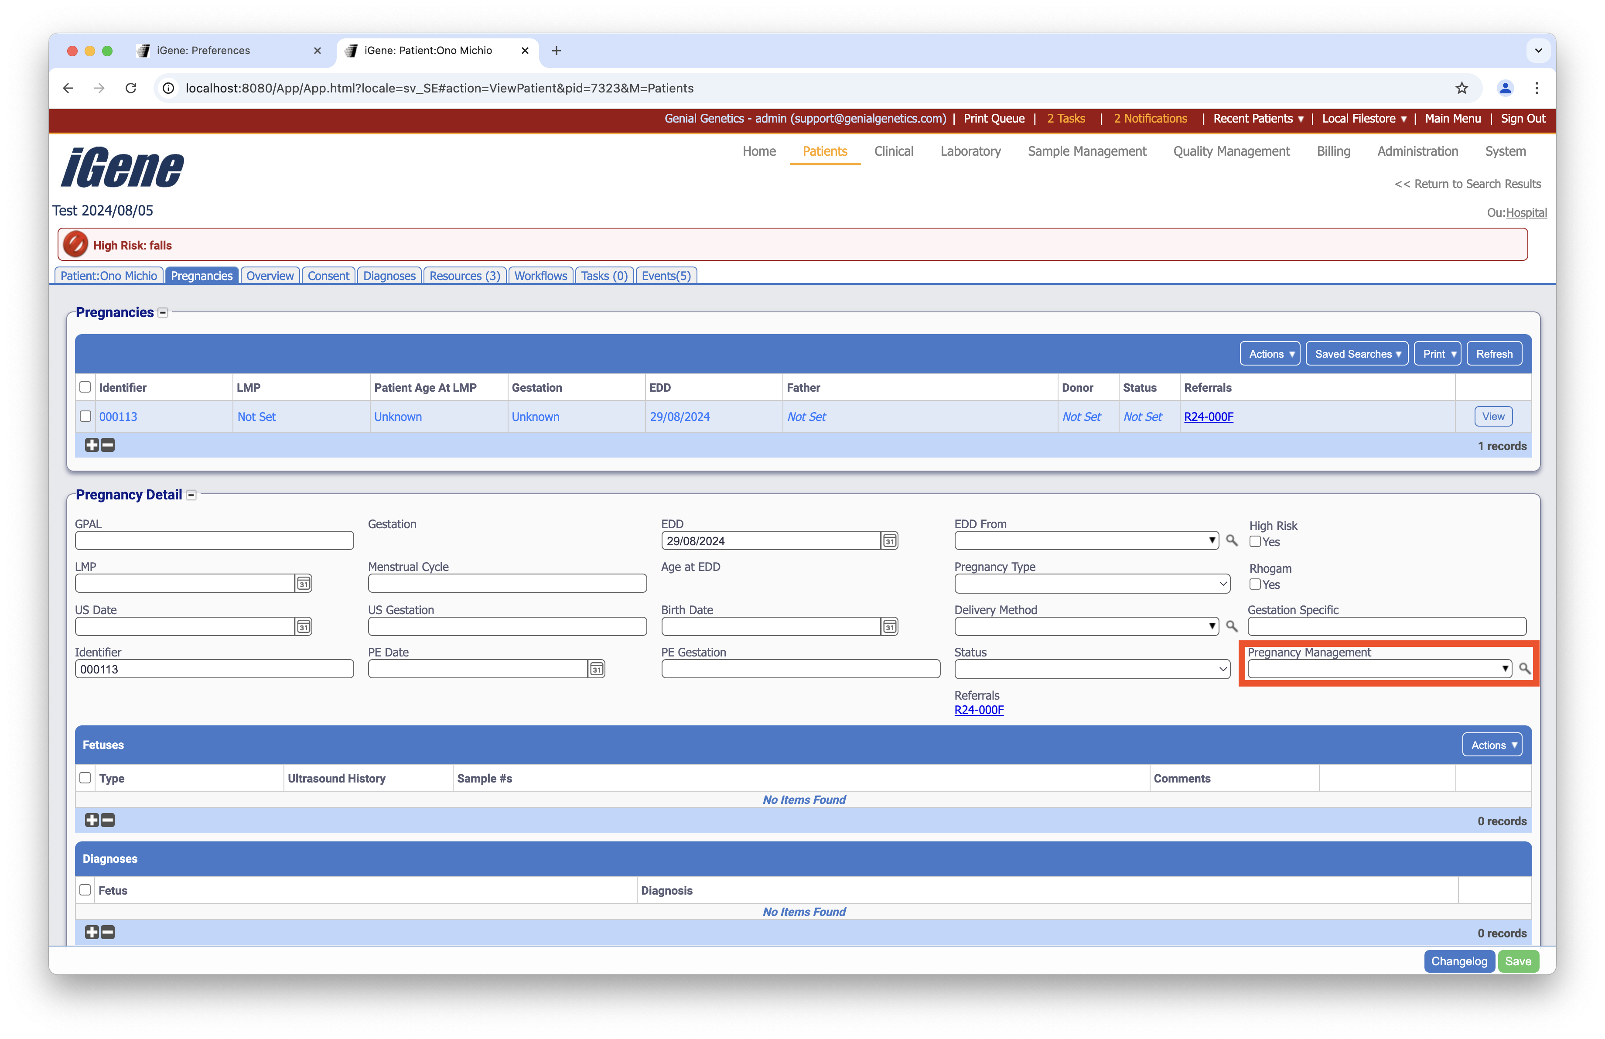The image size is (1605, 1039).
Task: Click the LMP calendar icon
Action: point(304,583)
